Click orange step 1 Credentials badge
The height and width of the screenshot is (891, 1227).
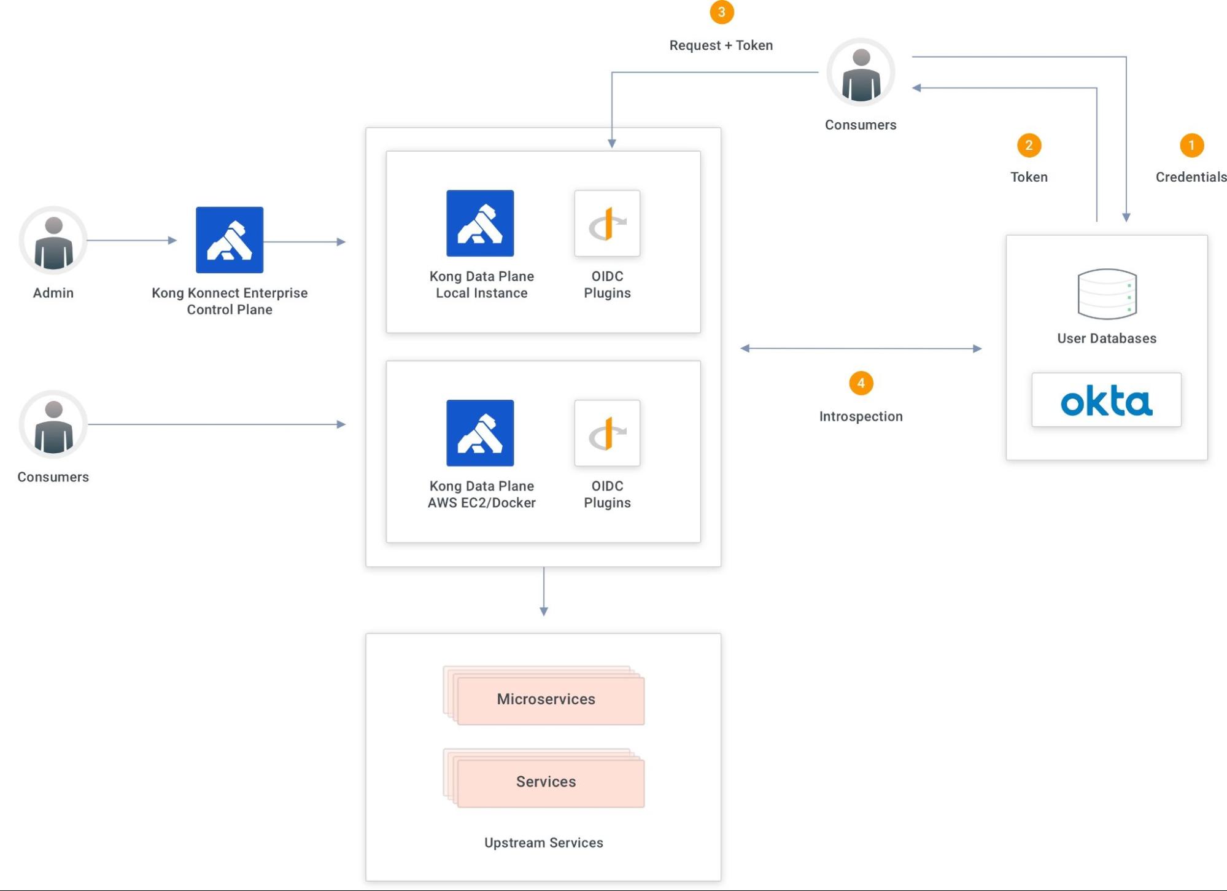[1191, 146]
